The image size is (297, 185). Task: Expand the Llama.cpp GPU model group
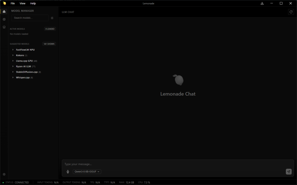pos(24,61)
